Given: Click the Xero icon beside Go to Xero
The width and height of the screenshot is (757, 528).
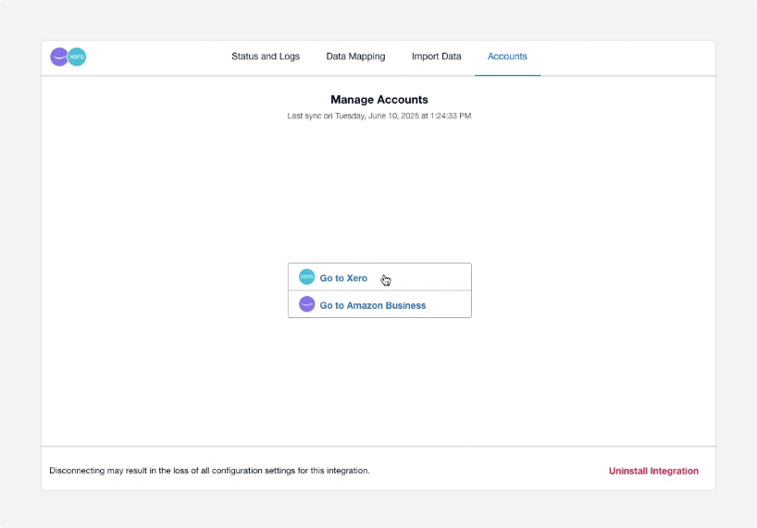Looking at the screenshot, I should pos(306,277).
